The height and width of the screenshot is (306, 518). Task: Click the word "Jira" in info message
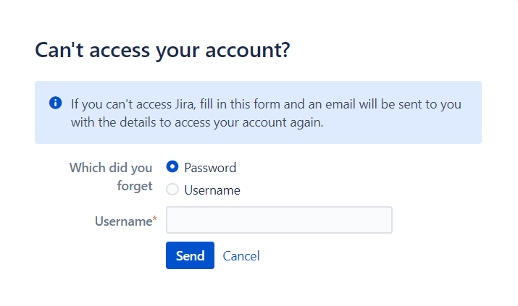point(185,104)
